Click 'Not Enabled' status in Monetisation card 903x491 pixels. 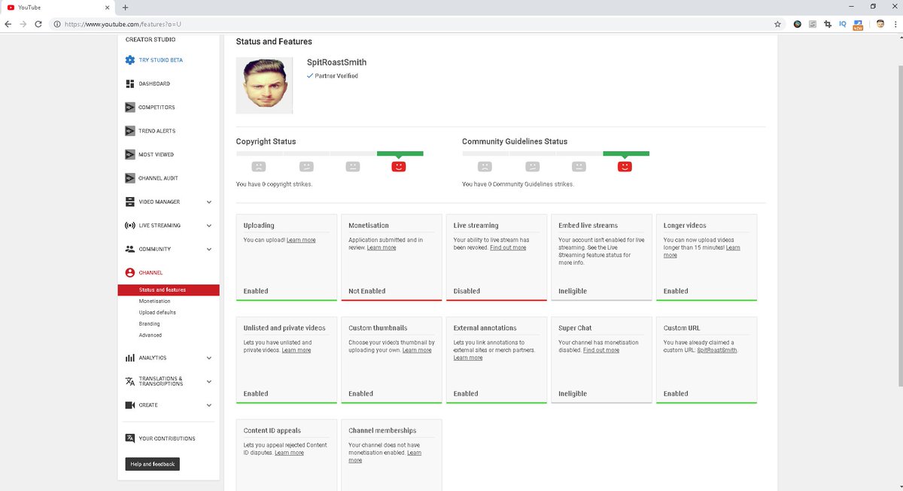tap(367, 291)
